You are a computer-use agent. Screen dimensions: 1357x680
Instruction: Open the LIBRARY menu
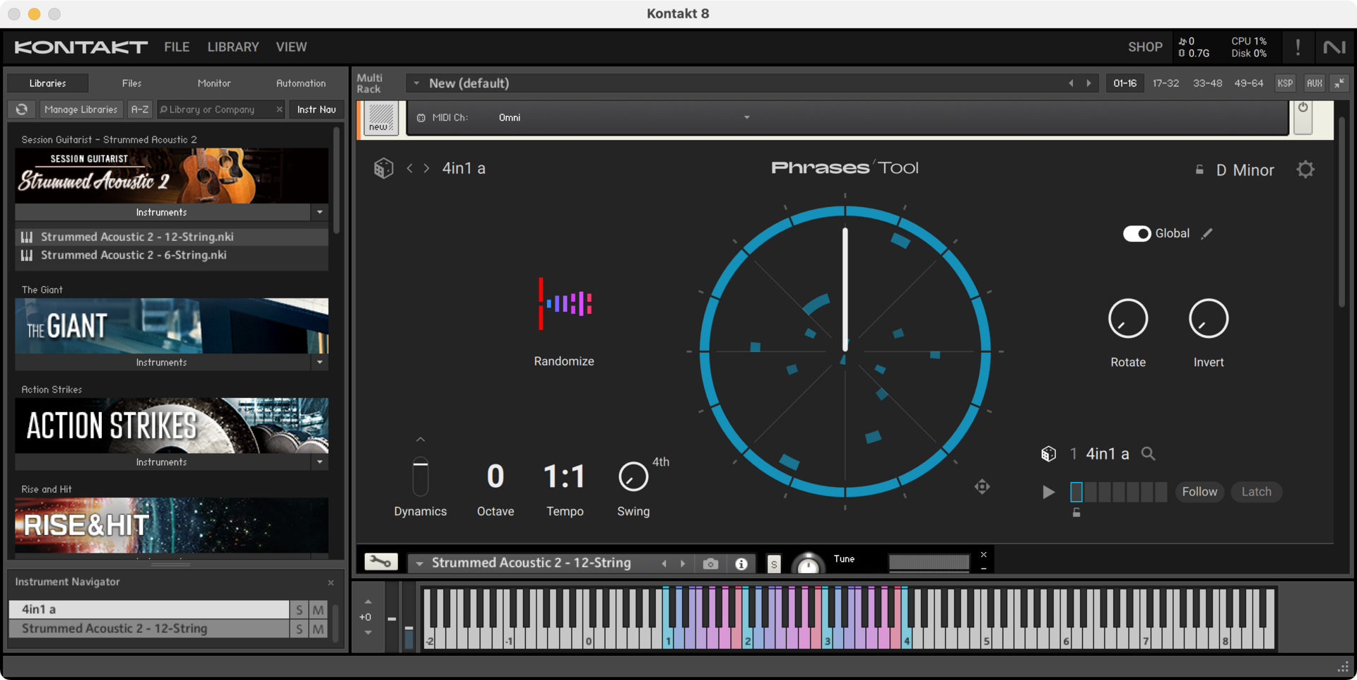pos(233,47)
